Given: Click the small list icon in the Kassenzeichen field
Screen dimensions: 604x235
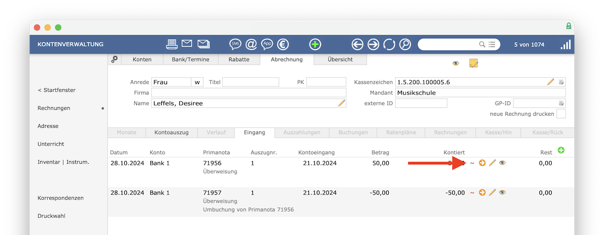Looking at the screenshot, I should [x=561, y=82].
